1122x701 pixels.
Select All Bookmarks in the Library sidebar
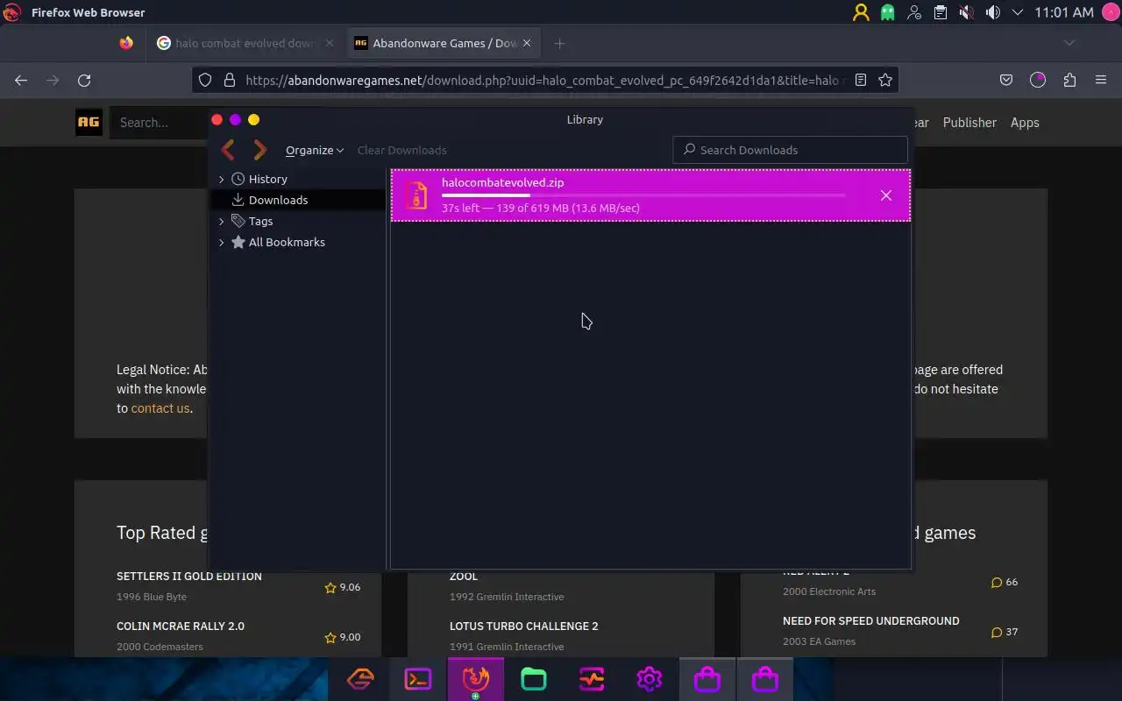(x=287, y=242)
